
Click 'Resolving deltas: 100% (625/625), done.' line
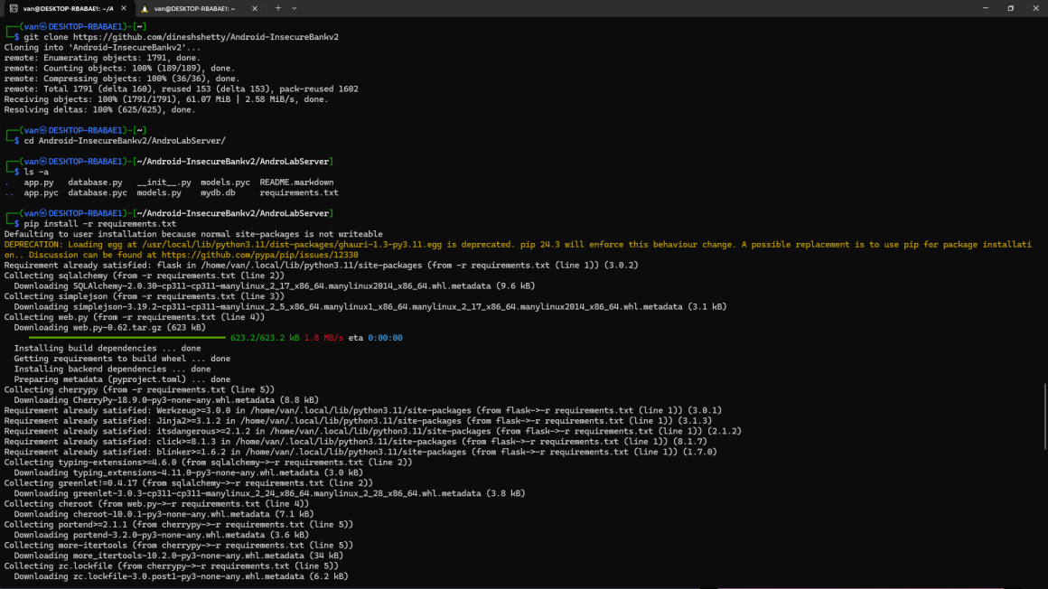coord(100,109)
